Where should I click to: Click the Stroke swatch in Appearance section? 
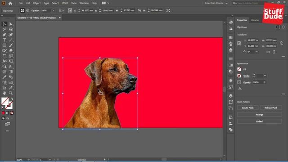pos(239,76)
